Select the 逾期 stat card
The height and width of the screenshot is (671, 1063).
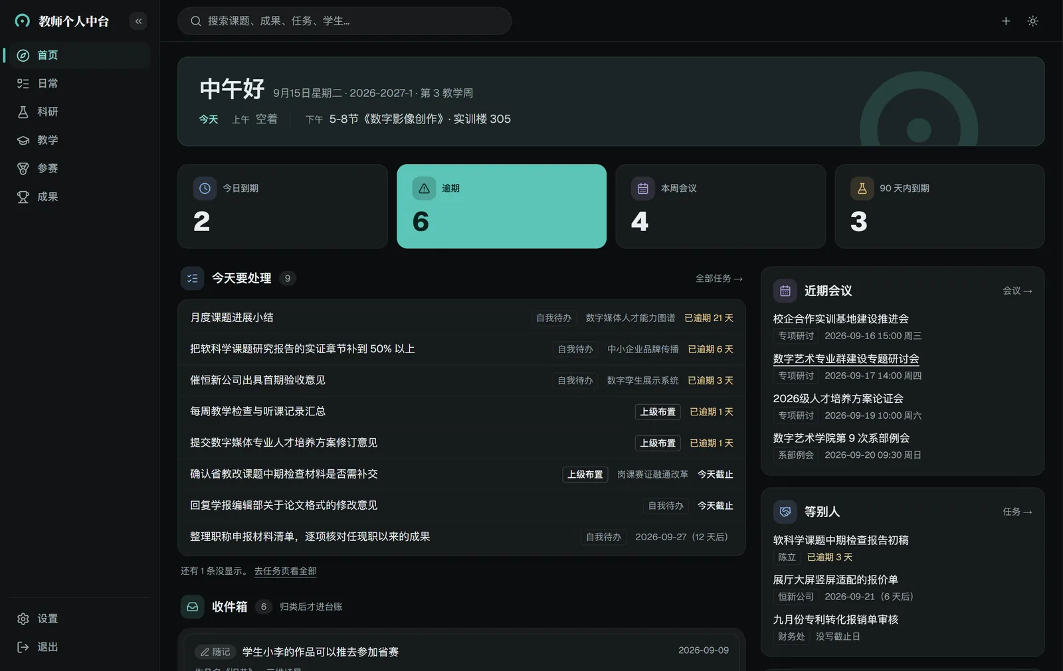502,206
